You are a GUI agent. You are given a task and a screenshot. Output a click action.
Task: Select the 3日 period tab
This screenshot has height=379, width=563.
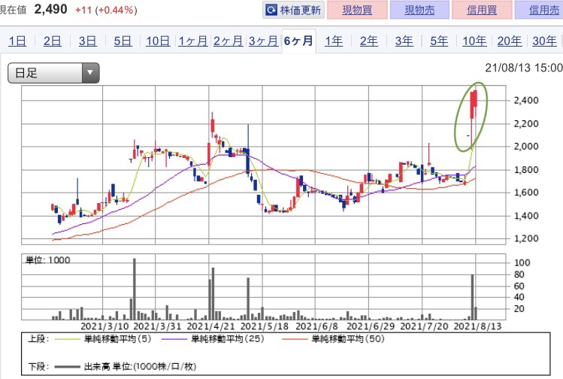click(x=88, y=41)
